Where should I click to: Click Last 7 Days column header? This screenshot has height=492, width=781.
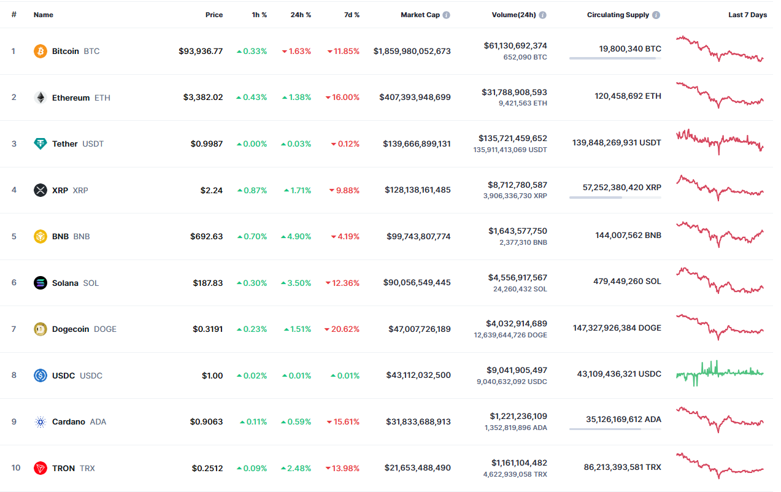(x=747, y=15)
